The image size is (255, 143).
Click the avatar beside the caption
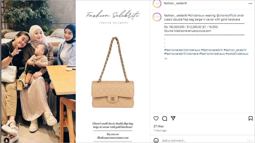coord(157,17)
